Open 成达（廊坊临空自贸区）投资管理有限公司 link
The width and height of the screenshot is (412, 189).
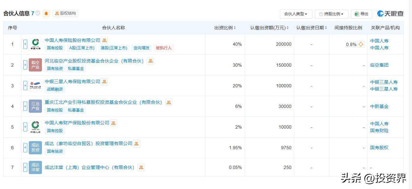88,144
